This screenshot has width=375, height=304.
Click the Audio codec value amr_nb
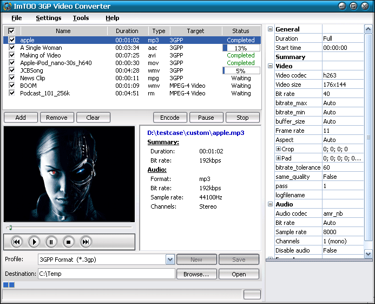click(x=333, y=214)
